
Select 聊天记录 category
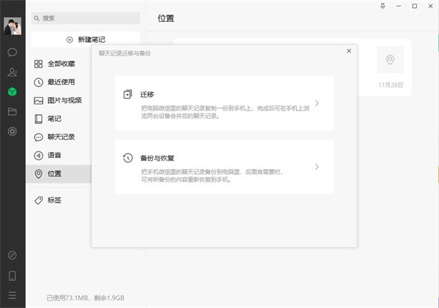click(x=59, y=137)
